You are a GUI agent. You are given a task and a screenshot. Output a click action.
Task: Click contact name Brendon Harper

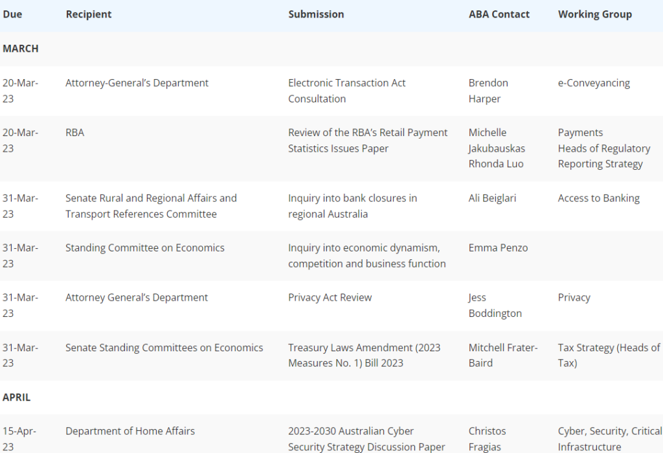pos(488,91)
